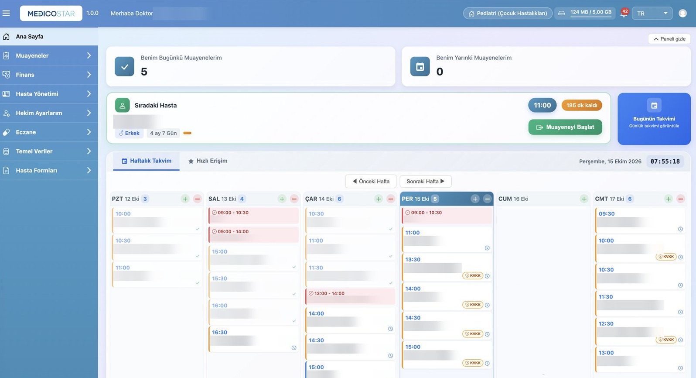696x378 pixels.
Task: Click the notification bell icon
Action: (x=624, y=14)
